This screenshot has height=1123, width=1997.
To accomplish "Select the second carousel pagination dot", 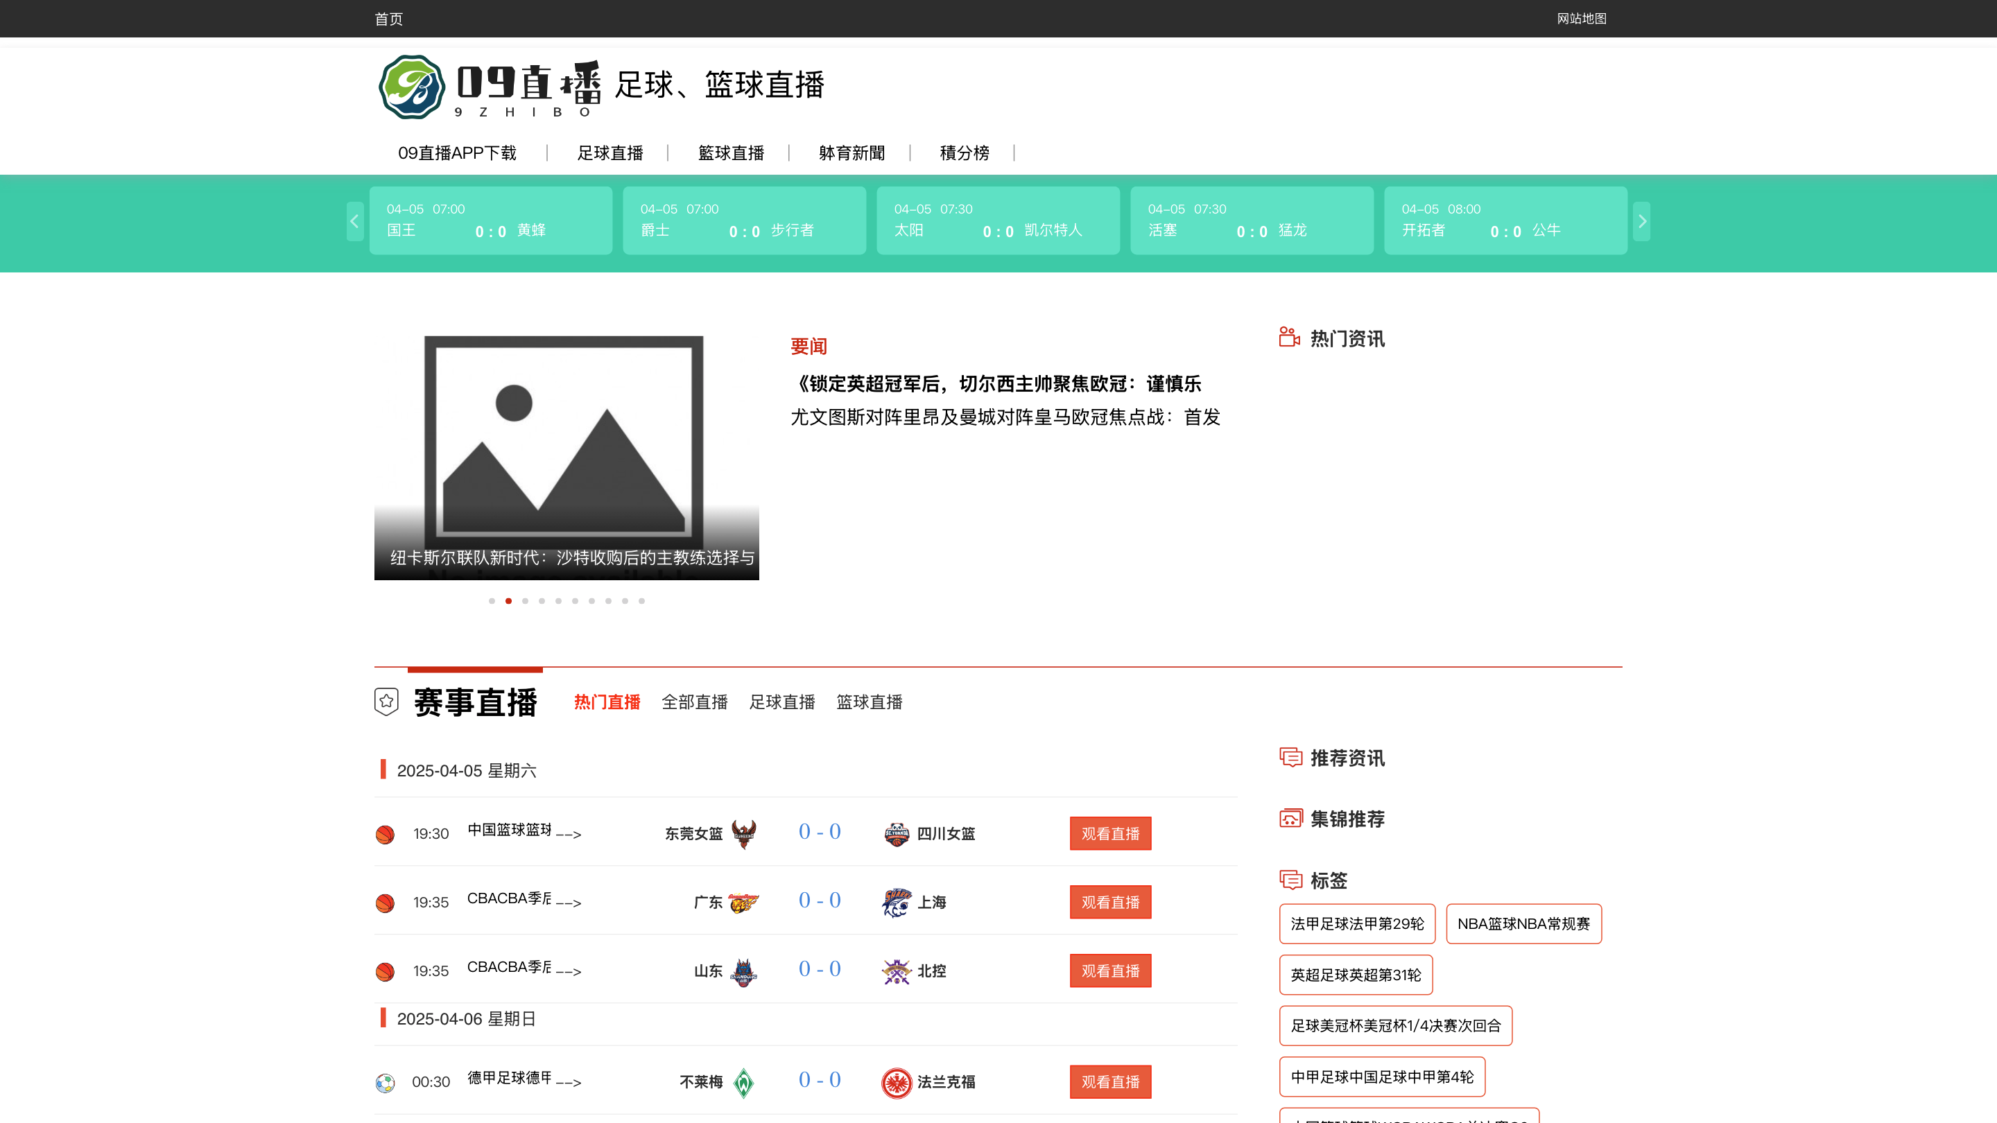I will pyautogui.click(x=508, y=600).
